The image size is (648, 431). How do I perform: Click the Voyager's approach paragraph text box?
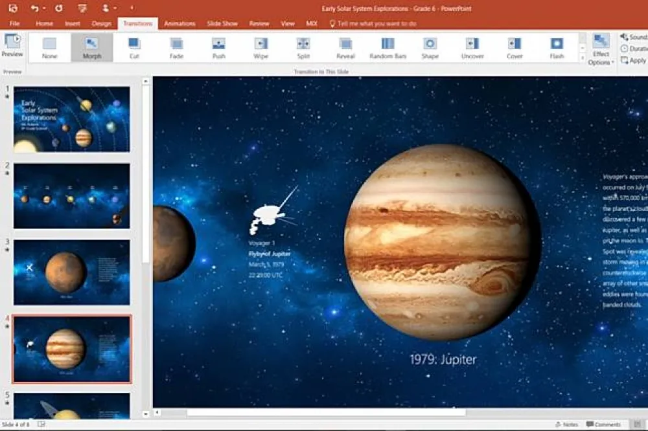point(625,241)
